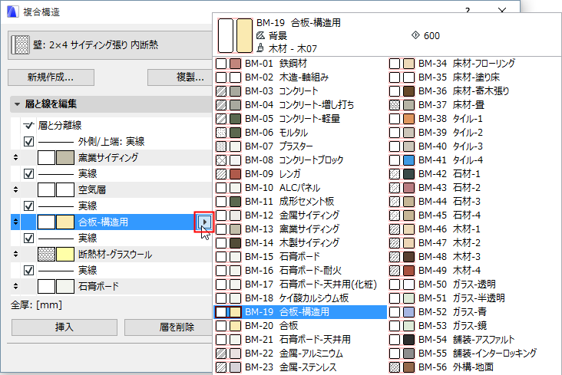Select BM-17 石膏ボード-天井用(化粧) text
This screenshot has width=562, height=375.
click(310, 285)
